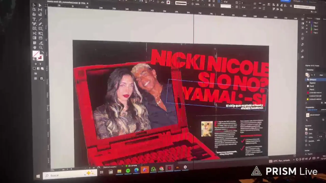
Task: Click the toolbox Fill color box
Action: pyautogui.click(x=36, y=54)
